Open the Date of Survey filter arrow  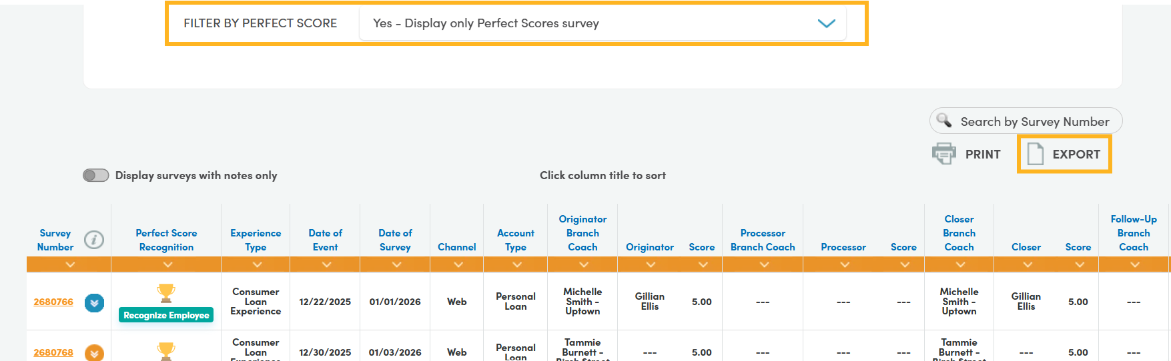coord(396,264)
